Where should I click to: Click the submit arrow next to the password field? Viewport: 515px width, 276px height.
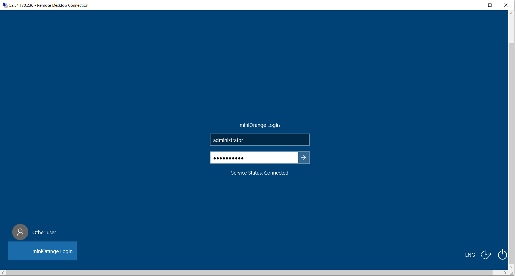click(304, 158)
